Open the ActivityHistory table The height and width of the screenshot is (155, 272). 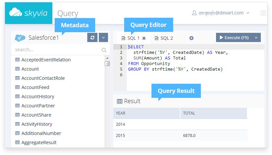coord(37,124)
